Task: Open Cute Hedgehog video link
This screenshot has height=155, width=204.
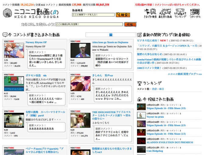Action: click(x=155, y=151)
